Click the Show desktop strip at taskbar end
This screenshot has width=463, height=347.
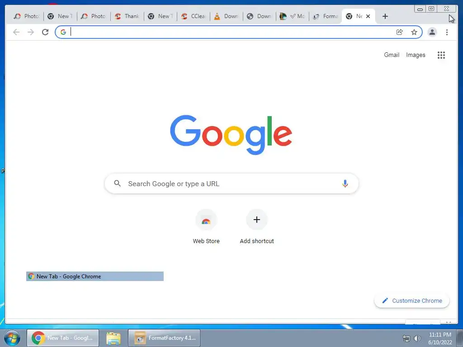[x=459, y=338]
